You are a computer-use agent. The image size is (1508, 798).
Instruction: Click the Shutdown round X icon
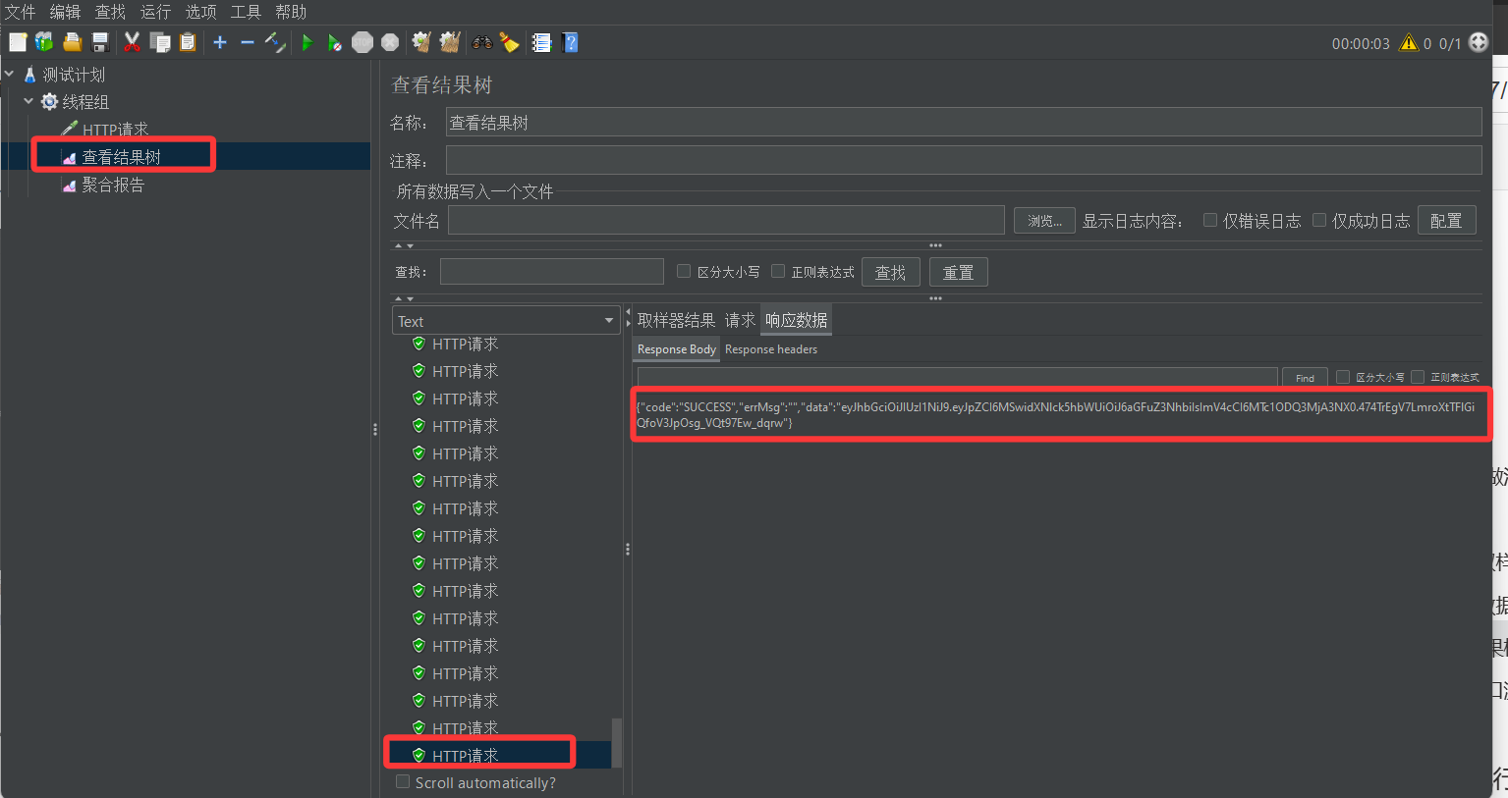pos(390,42)
